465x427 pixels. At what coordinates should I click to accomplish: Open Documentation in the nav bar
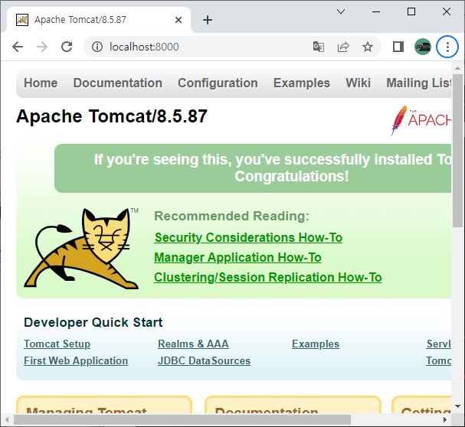pyautogui.click(x=118, y=83)
